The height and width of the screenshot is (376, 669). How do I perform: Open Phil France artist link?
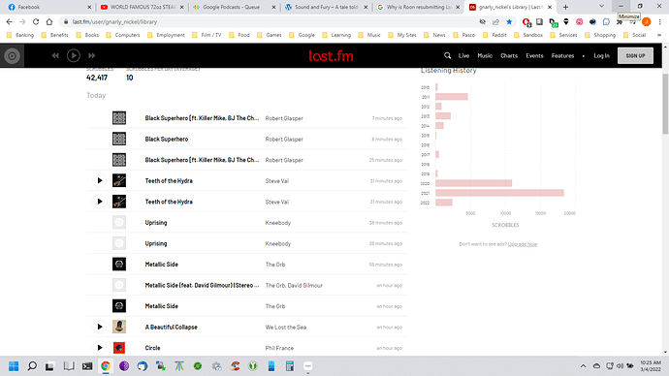click(x=279, y=348)
